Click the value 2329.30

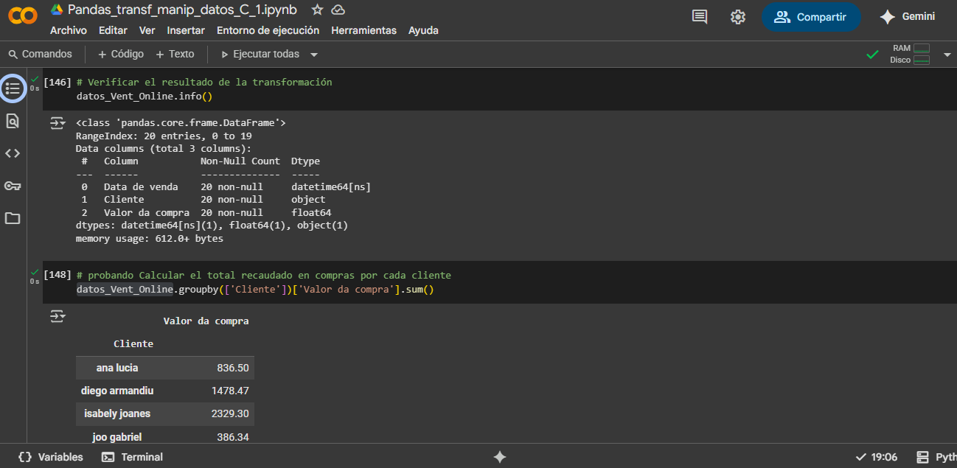[230, 413]
